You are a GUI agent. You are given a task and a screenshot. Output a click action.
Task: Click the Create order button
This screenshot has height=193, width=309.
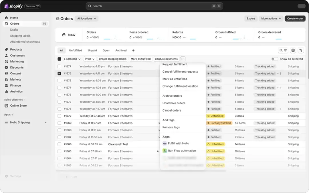(295, 19)
